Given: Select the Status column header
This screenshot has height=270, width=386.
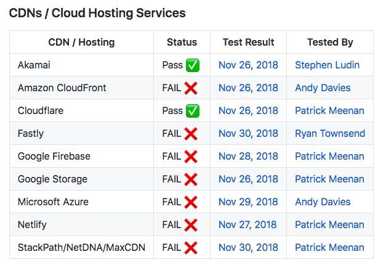Looking at the screenshot, I should pos(182,42).
